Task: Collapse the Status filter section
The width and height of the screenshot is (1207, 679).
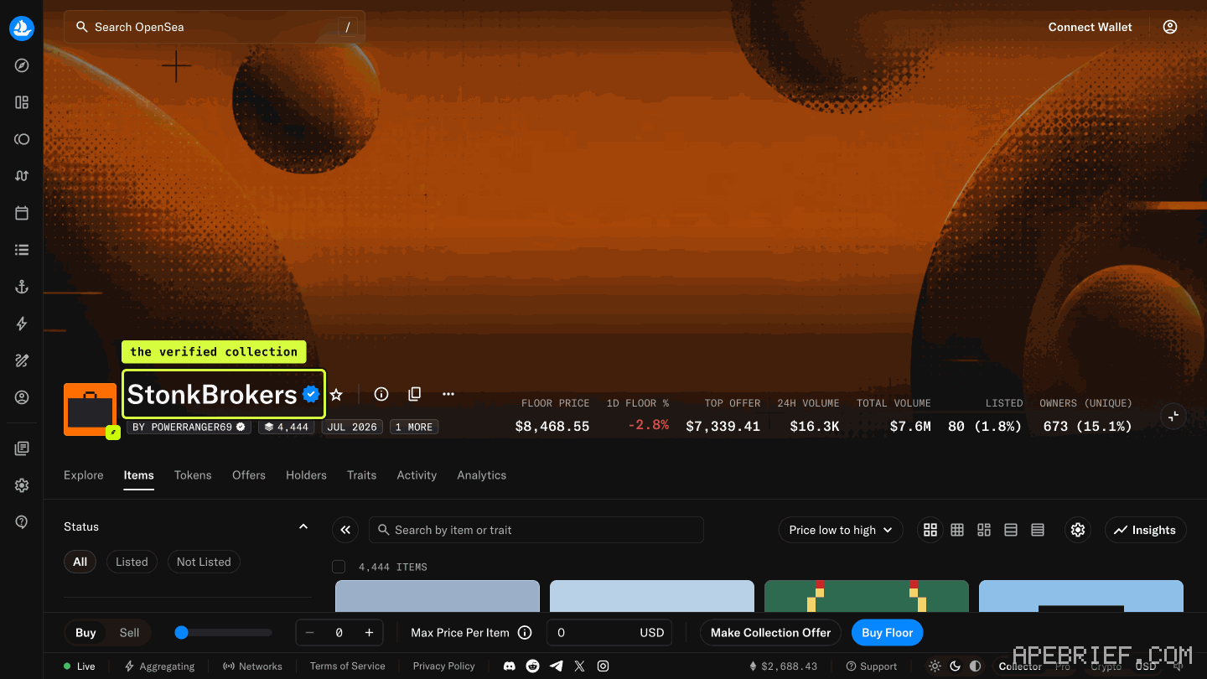Action: [x=303, y=526]
